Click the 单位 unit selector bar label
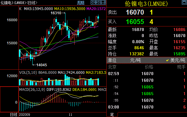Screen dimensions: 187x117 point(112,60)
